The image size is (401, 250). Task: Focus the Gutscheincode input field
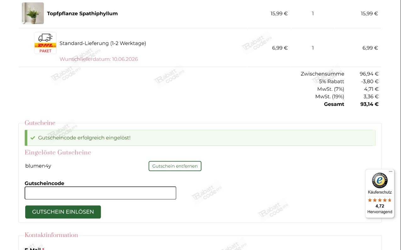[x=100, y=193]
